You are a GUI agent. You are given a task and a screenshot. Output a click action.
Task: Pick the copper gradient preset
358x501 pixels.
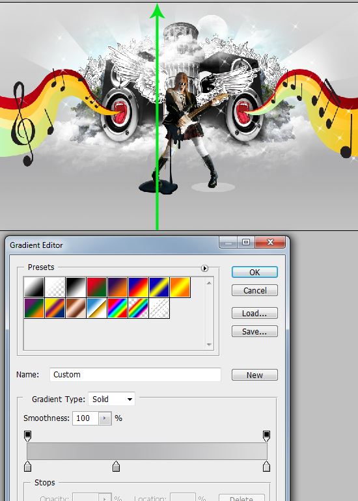tap(76, 308)
